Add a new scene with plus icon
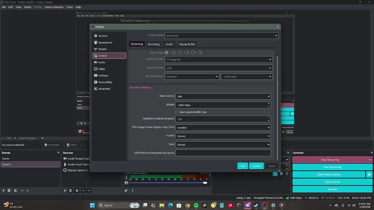Image resolution: width=374 pixels, height=210 pixels. click(x=4, y=190)
